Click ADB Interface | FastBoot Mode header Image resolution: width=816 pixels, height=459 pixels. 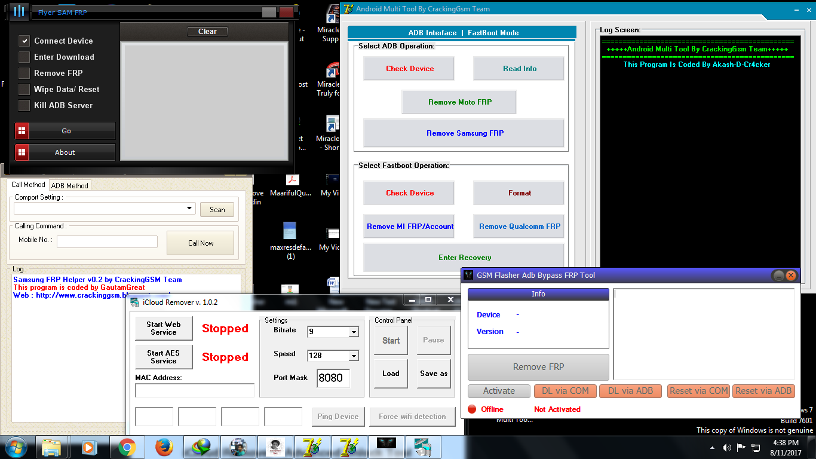pos(462,33)
